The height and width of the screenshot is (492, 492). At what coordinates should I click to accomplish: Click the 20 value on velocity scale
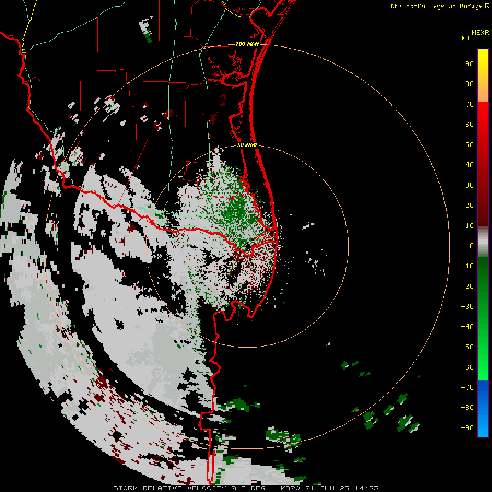(x=470, y=206)
